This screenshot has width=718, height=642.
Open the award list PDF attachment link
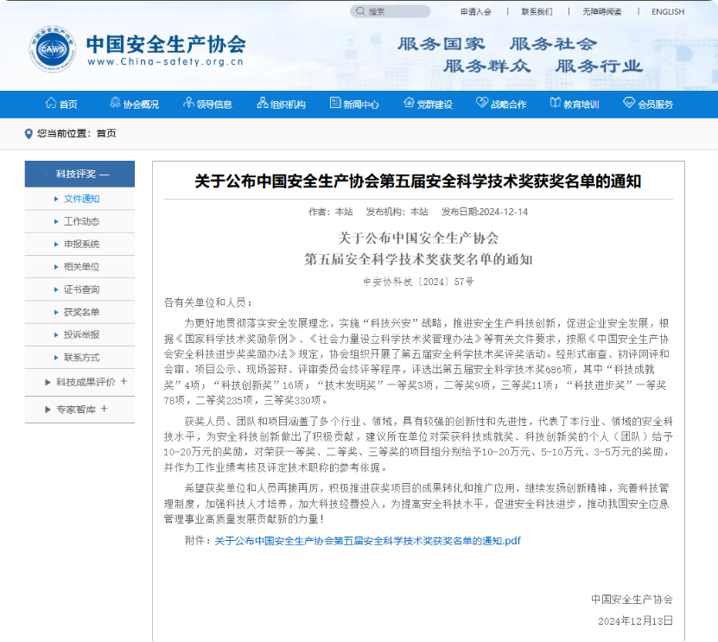[367, 541]
